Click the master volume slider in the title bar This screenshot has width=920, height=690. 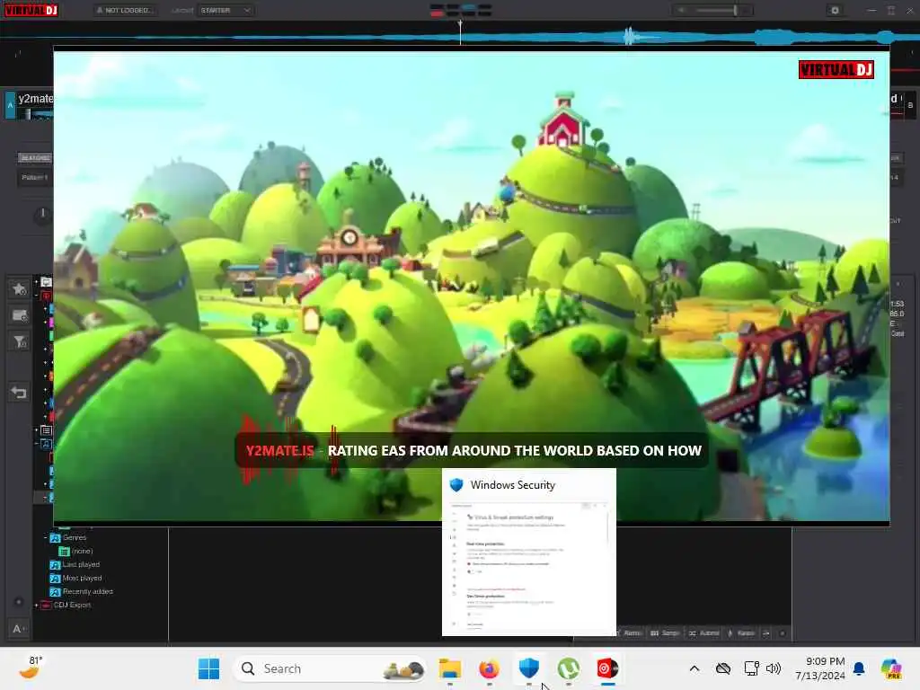[x=715, y=10]
